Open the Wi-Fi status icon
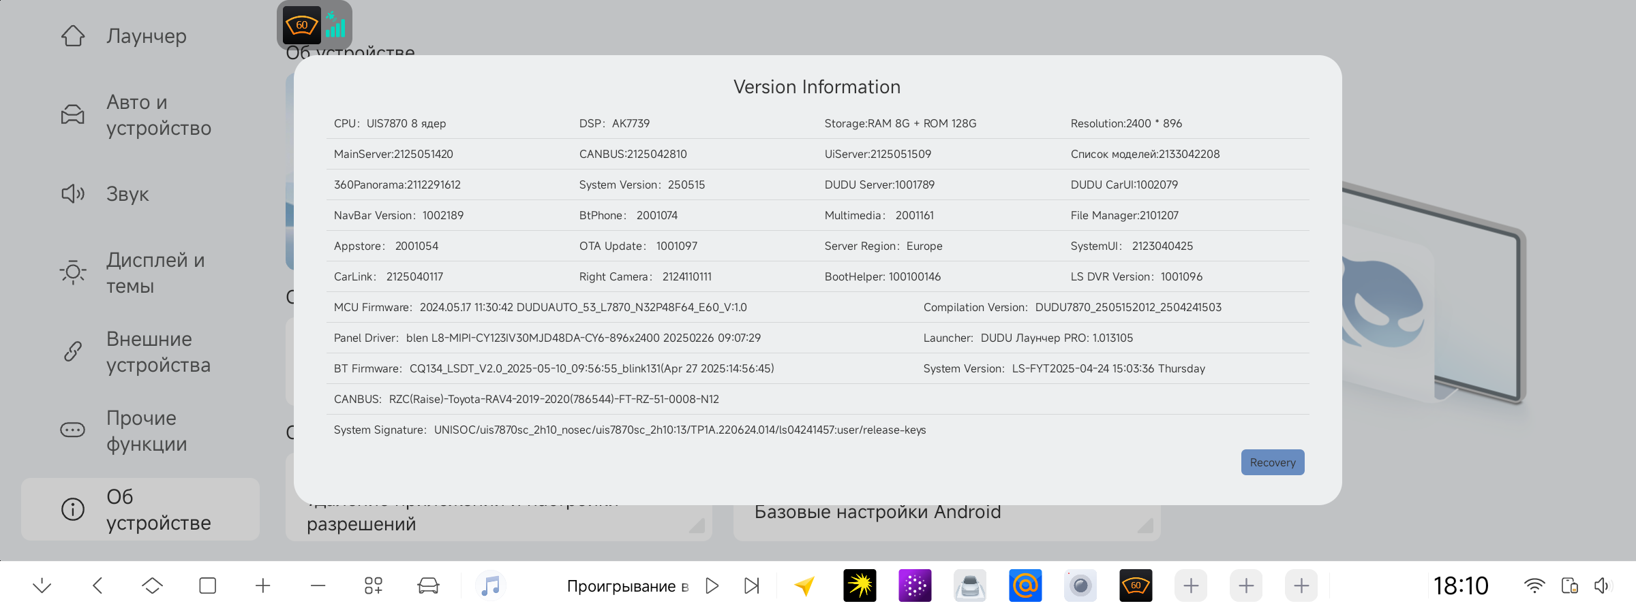 1534,585
